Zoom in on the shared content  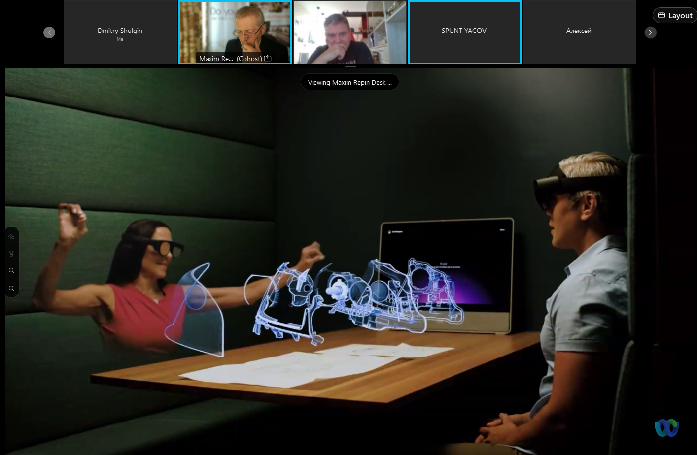(x=11, y=271)
